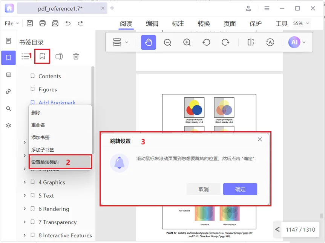325x243 pixels.
Task: Select the 7 Transparency bookmark text
Action: click(58, 222)
